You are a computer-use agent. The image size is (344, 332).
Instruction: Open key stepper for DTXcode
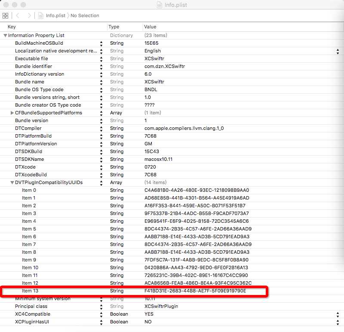pyautogui.click(x=101, y=167)
